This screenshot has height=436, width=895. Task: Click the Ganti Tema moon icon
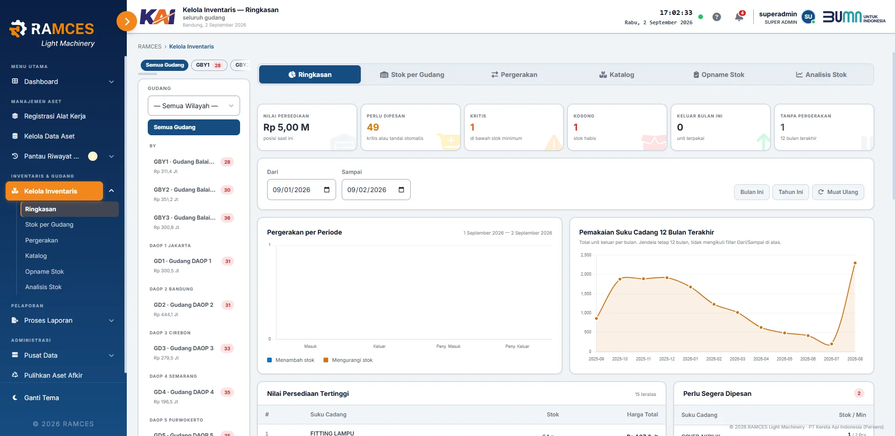coord(15,398)
